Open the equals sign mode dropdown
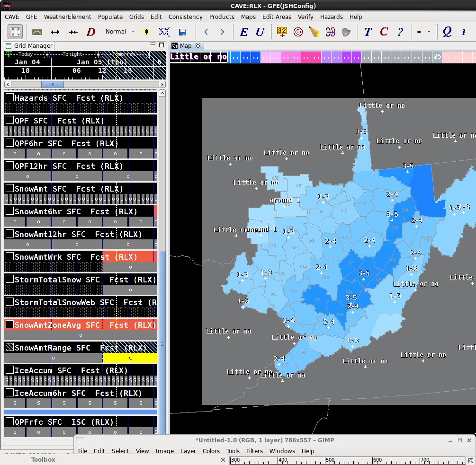 (x=423, y=32)
